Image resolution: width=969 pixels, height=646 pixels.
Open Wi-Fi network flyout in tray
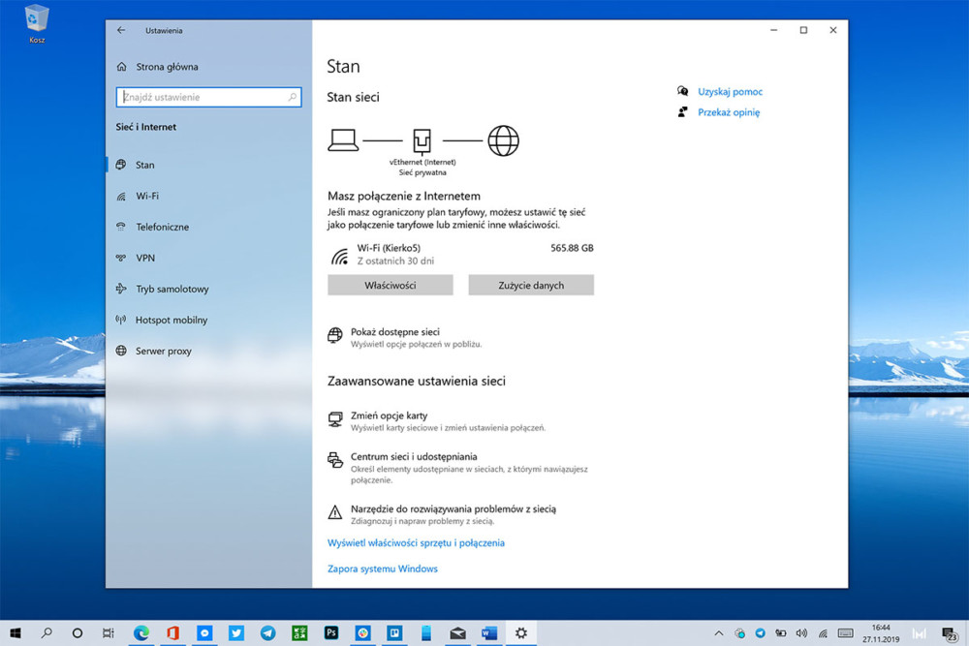click(x=823, y=633)
